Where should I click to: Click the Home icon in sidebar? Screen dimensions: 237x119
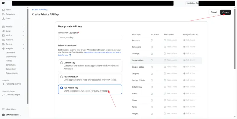point(4,10)
